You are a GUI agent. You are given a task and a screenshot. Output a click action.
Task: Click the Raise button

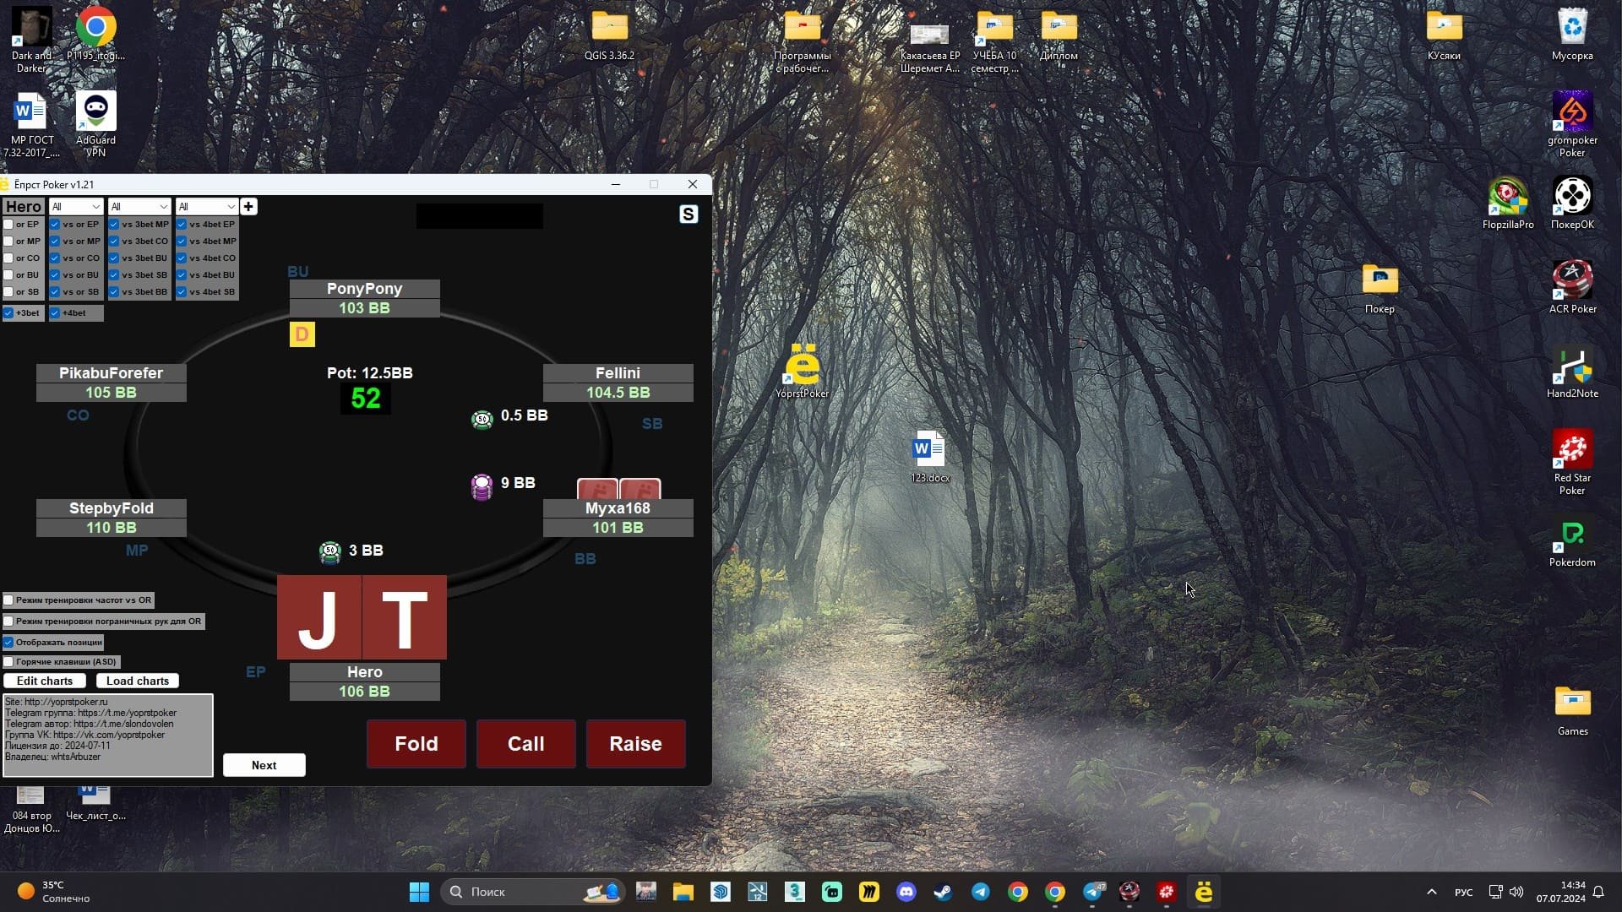[636, 744]
